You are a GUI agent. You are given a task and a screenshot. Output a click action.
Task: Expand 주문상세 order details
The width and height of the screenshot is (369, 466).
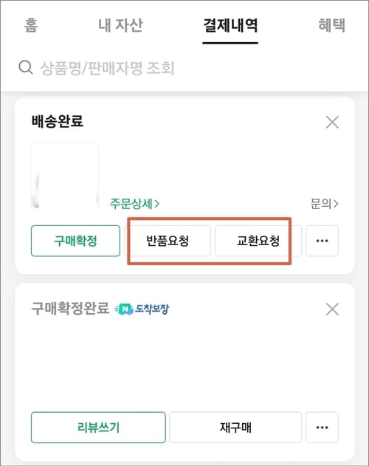(x=134, y=204)
